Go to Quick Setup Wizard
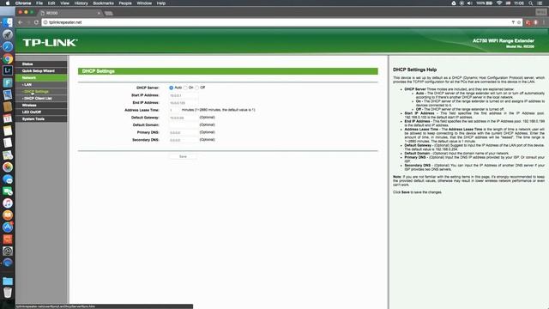 coord(41,70)
